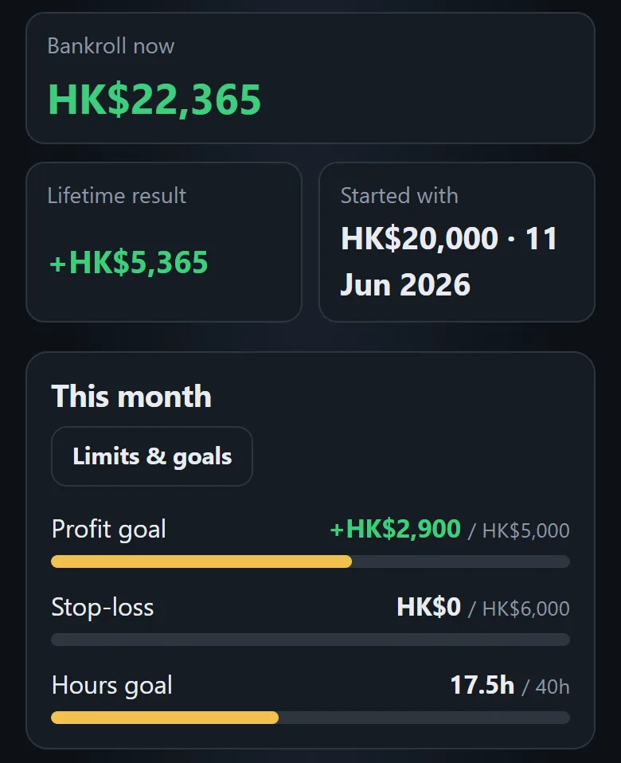621x763 pixels.
Task: Select the HK$0 stop-loss value
Action: [x=429, y=607]
